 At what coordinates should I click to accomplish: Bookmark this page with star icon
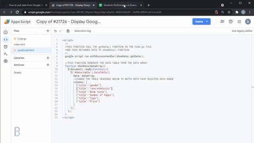pos(229,12)
